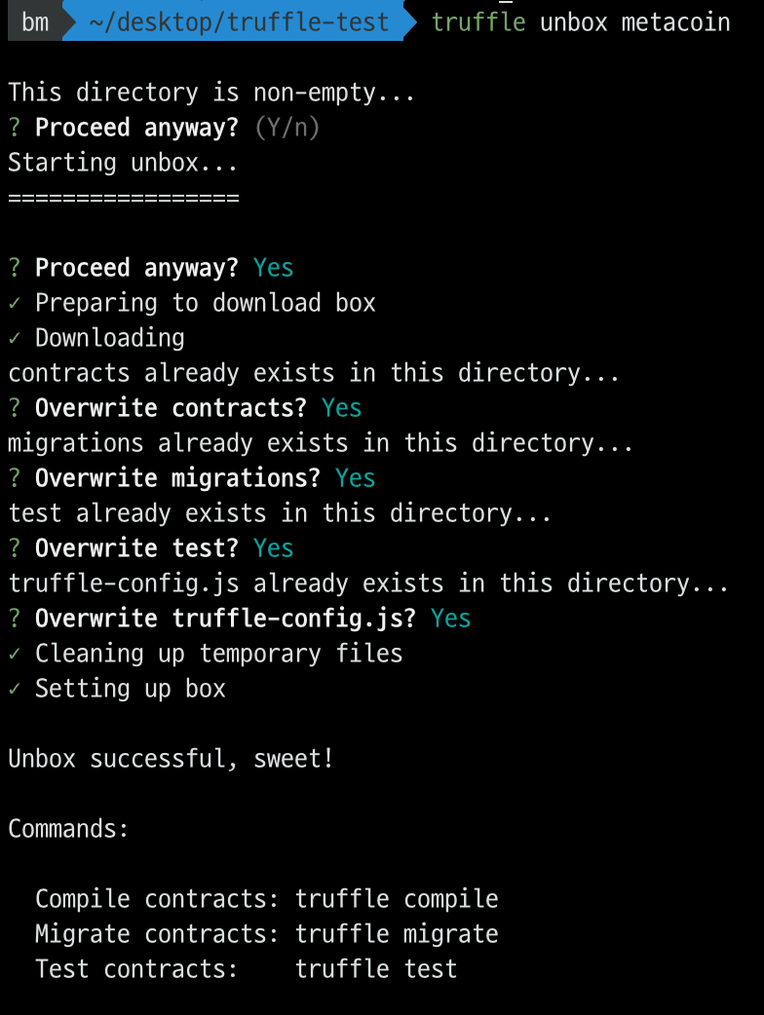Click question mark before 'Overwrite test?'
764x1015 pixels.
[15, 548]
